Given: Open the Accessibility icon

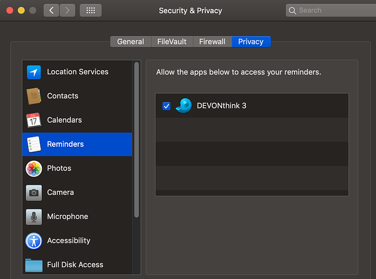Looking at the screenshot, I should [34, 240].
